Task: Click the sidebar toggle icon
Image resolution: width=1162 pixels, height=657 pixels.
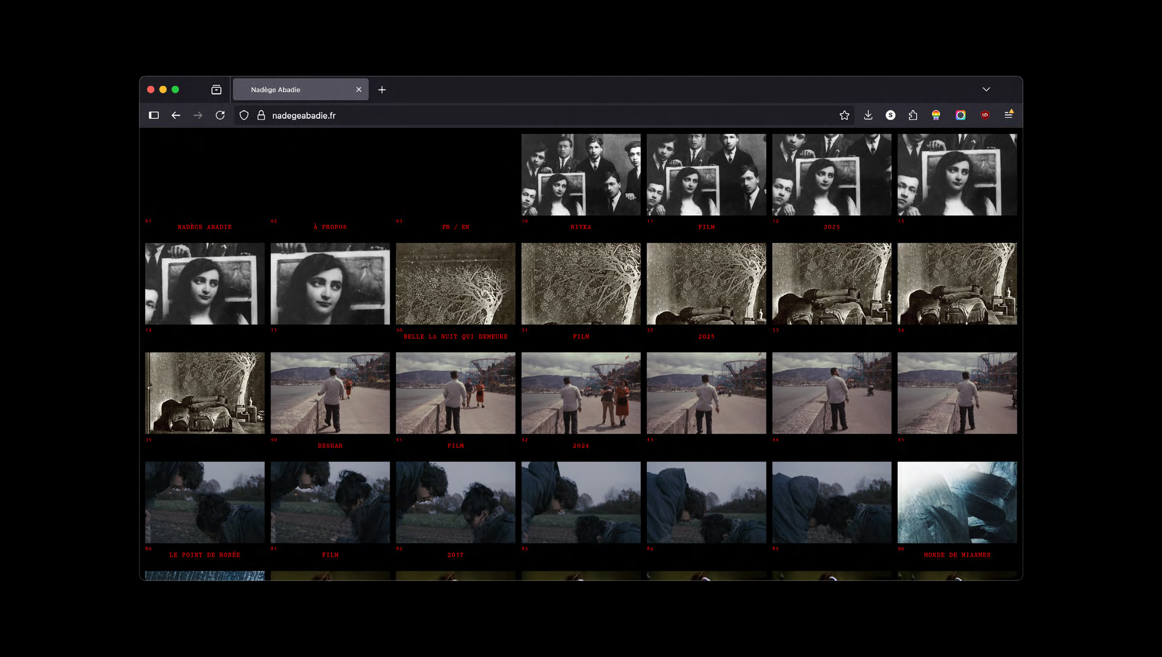Action: click(x=154, y=115)
